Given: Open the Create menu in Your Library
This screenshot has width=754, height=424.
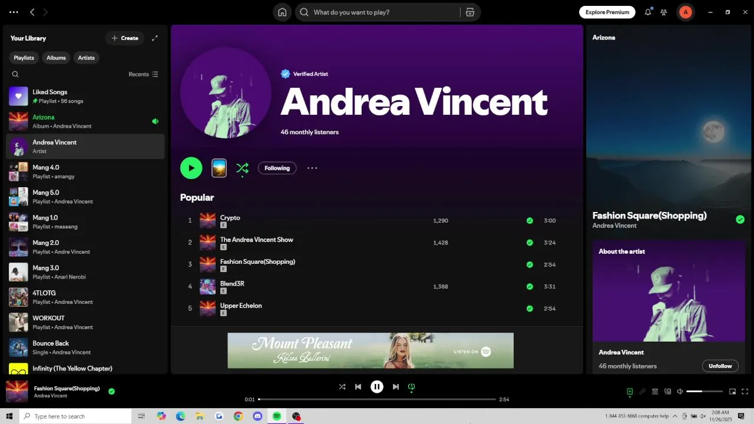Looking at the screenshot, I should (x=125, y=38).
